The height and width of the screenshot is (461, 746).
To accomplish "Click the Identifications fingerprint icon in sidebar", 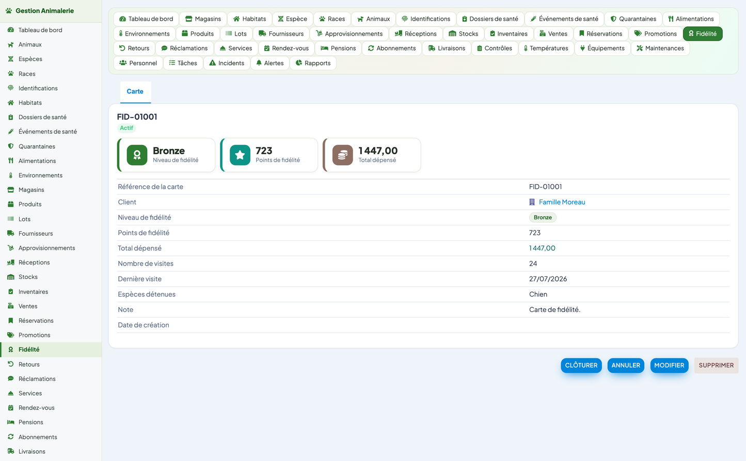I will point(11,88).
